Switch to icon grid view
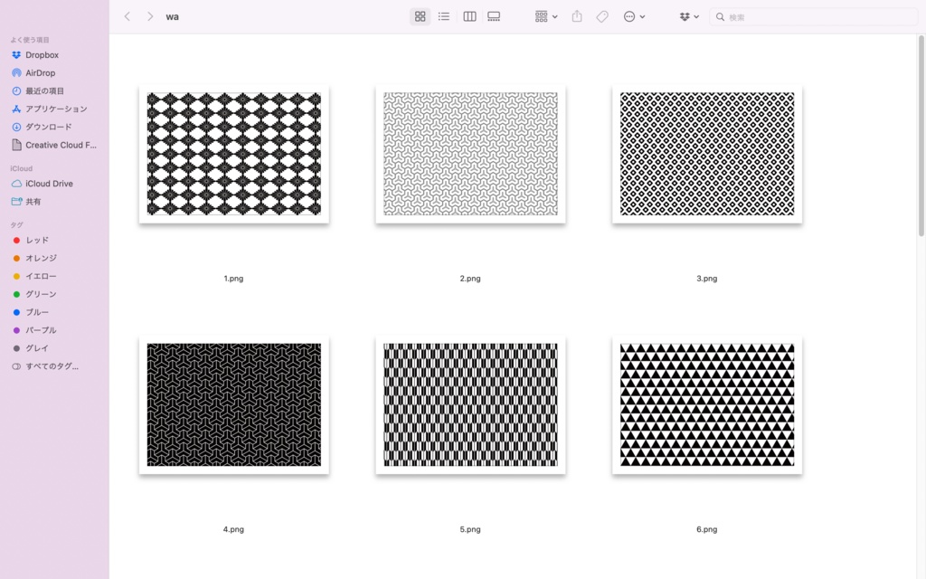Screen dimensions: 926x579 (x=420, y=16)
